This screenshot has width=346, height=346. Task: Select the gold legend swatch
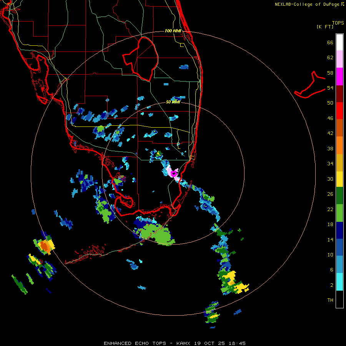pos(339,163)
